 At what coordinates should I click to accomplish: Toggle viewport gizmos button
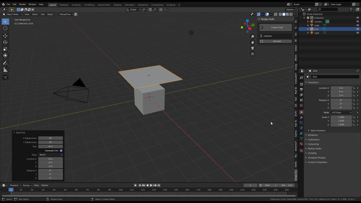[259, 14]
